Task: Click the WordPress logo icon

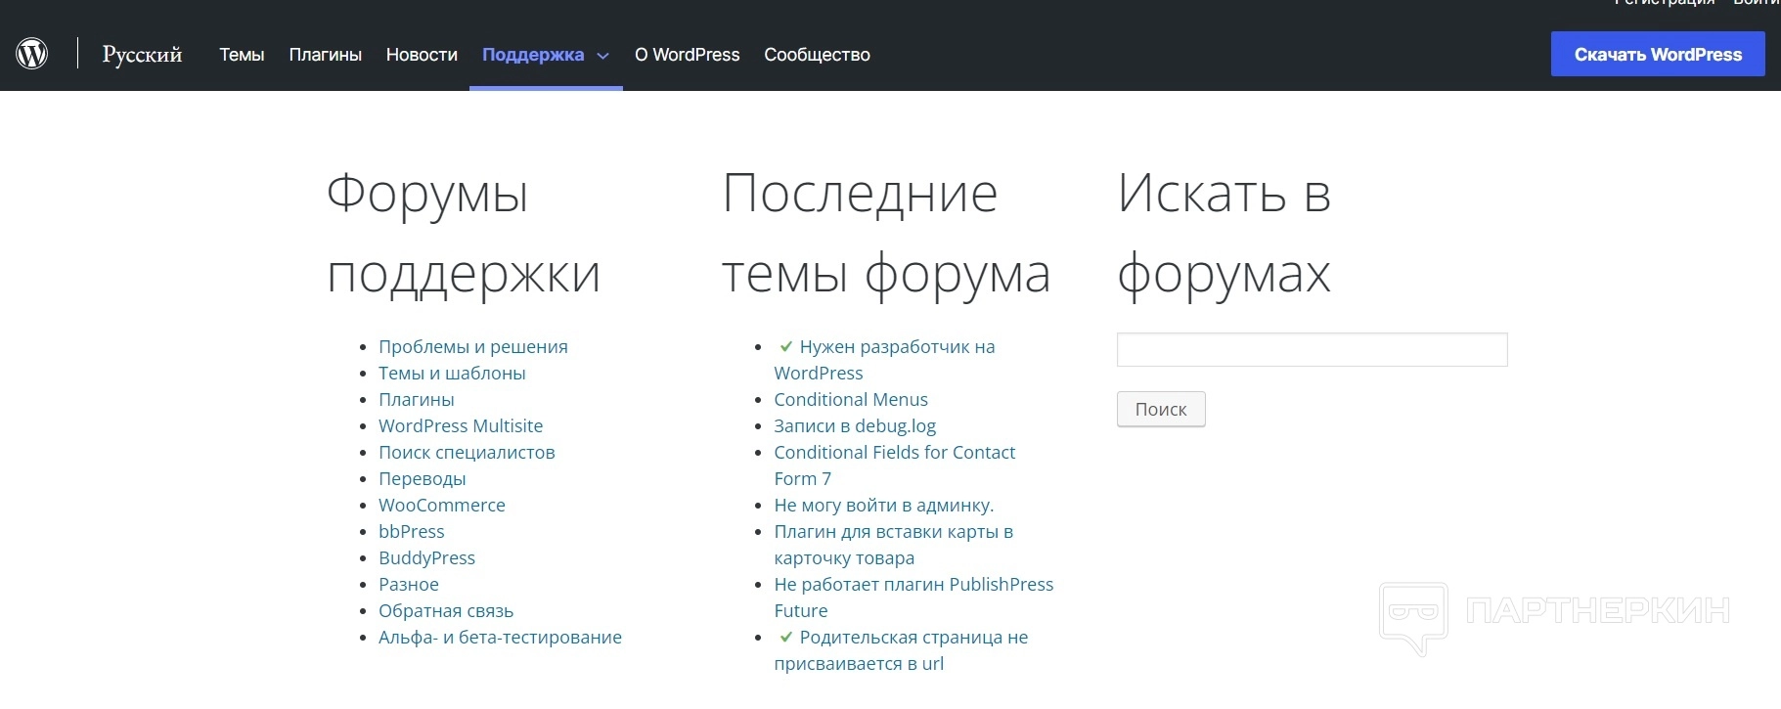Action: pyautogui.click(x=32, y=54)
